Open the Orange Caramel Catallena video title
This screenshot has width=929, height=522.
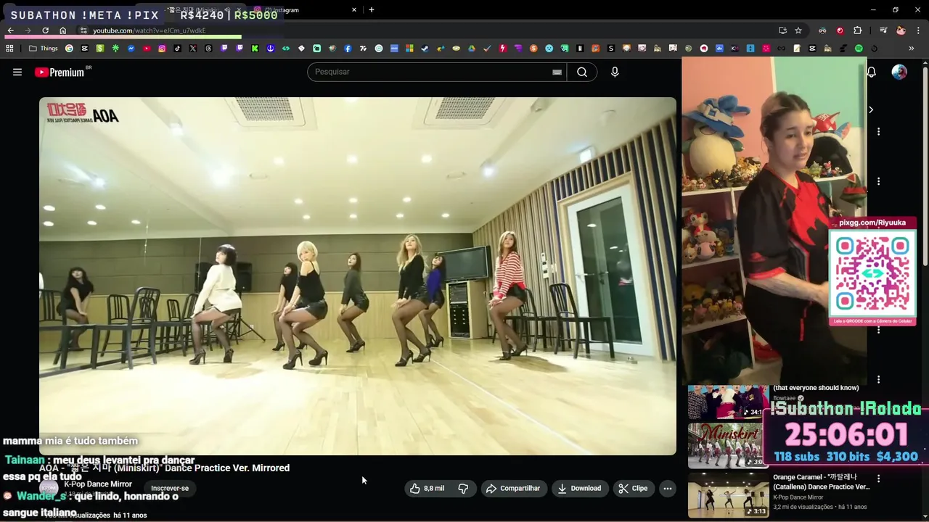(x=821, y=482)
